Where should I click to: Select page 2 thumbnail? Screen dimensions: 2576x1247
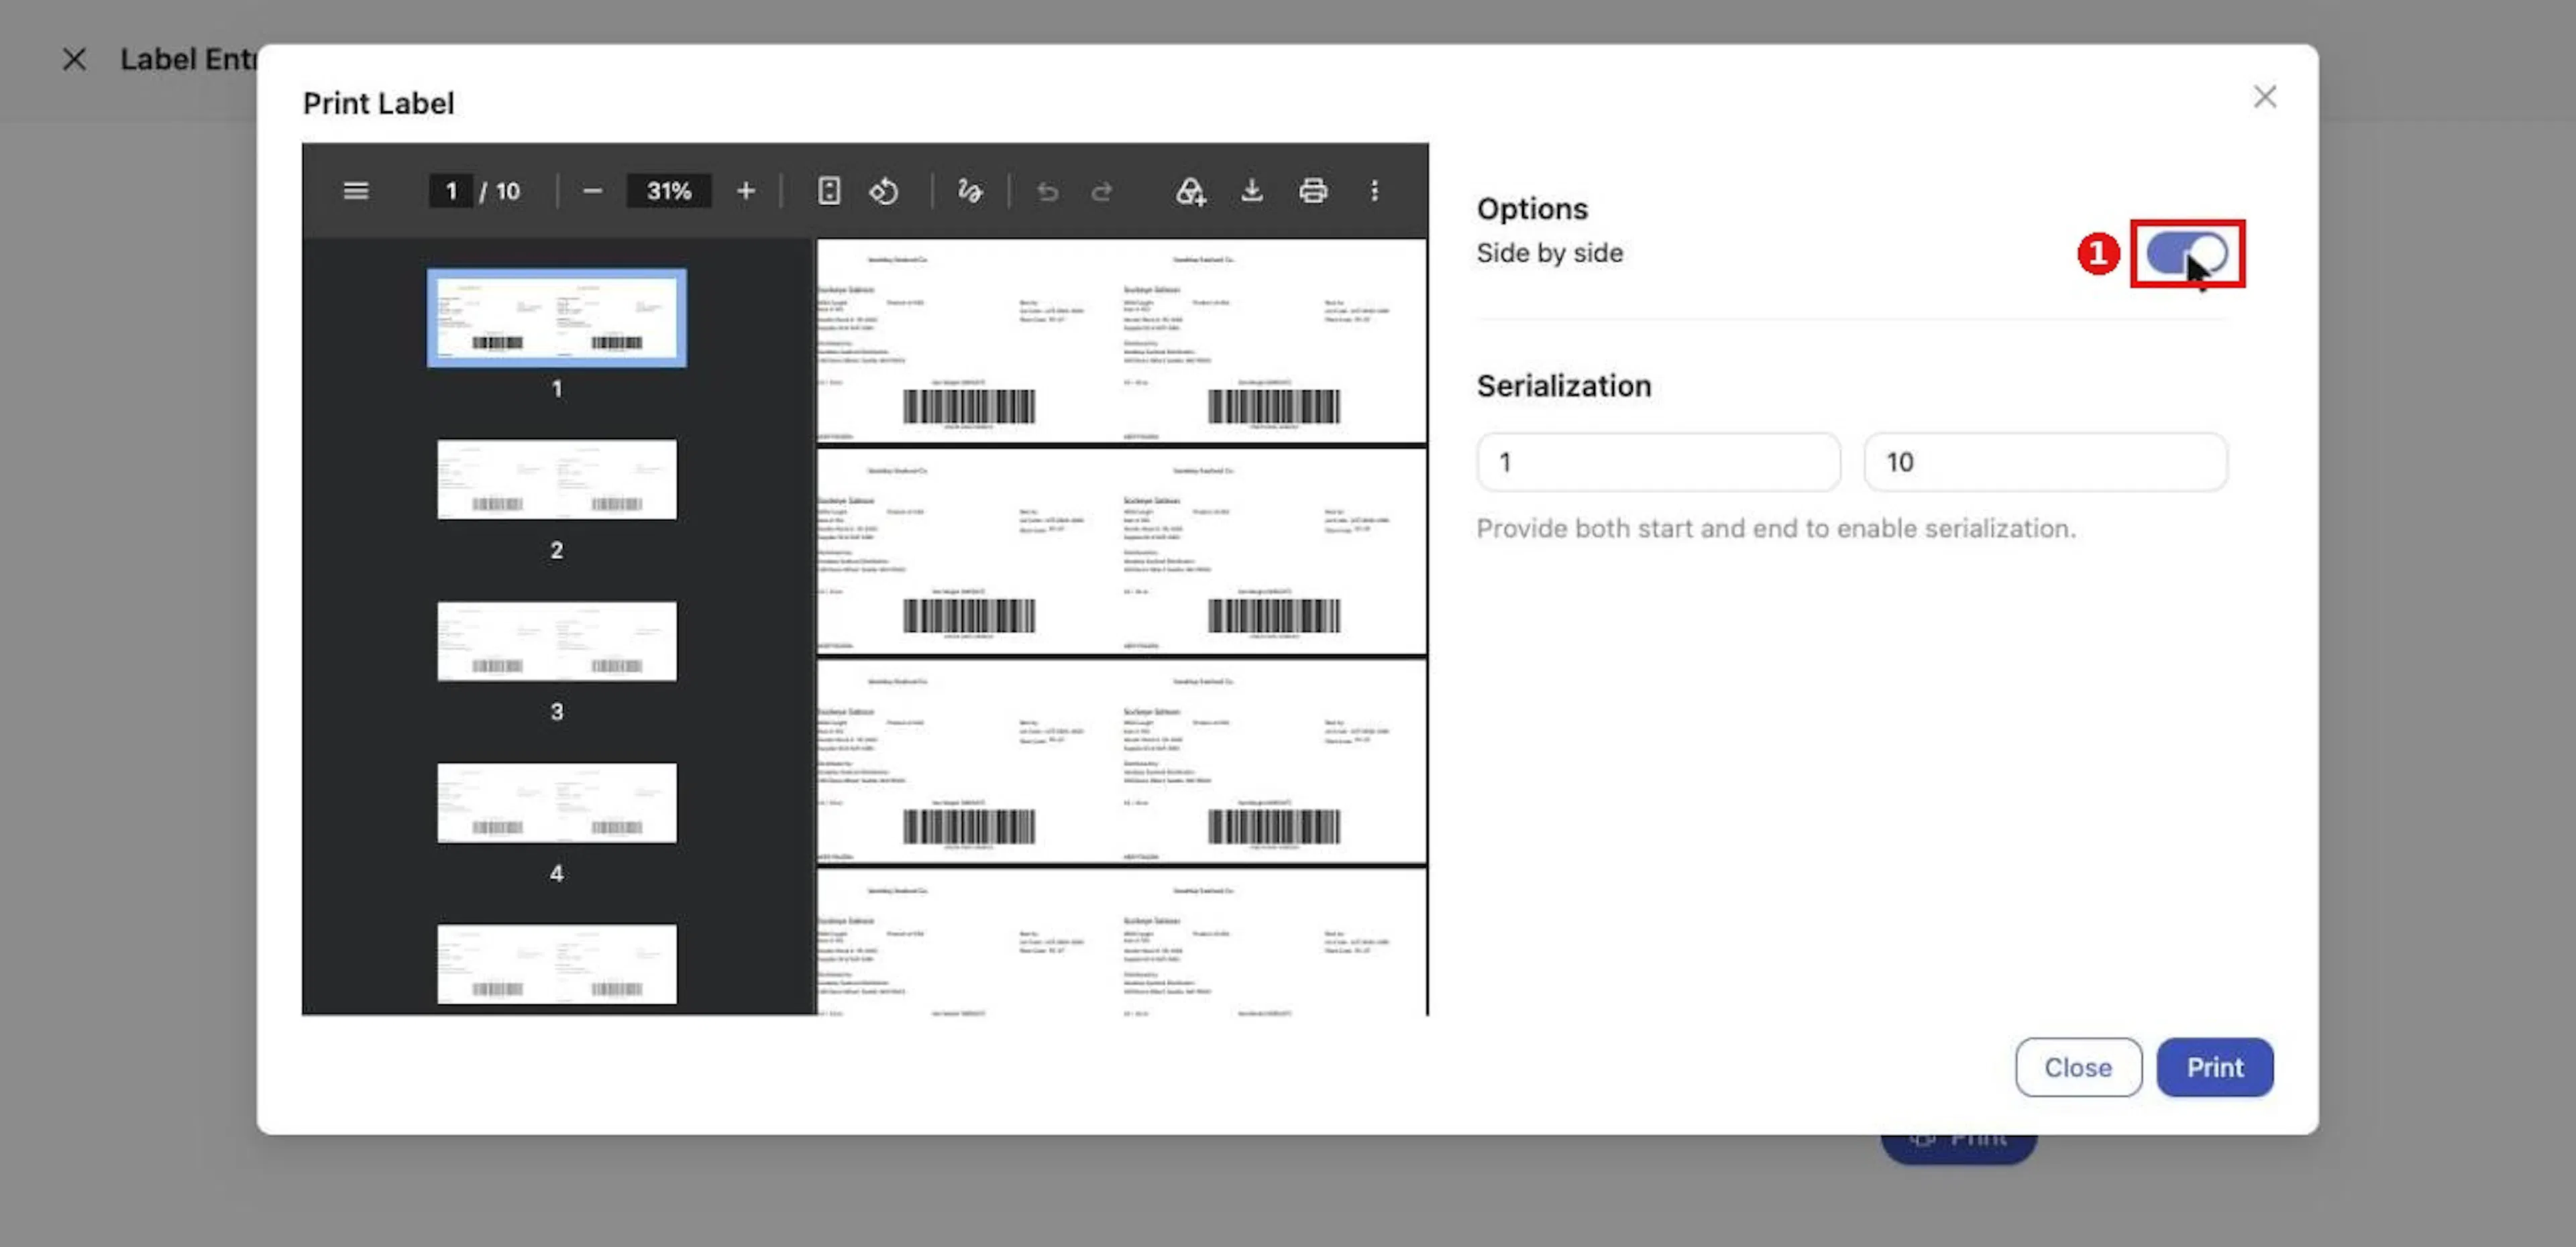tap(556, 479)
